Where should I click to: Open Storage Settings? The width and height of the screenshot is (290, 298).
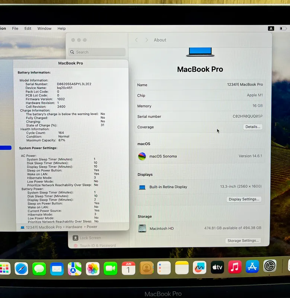(243, 241)
